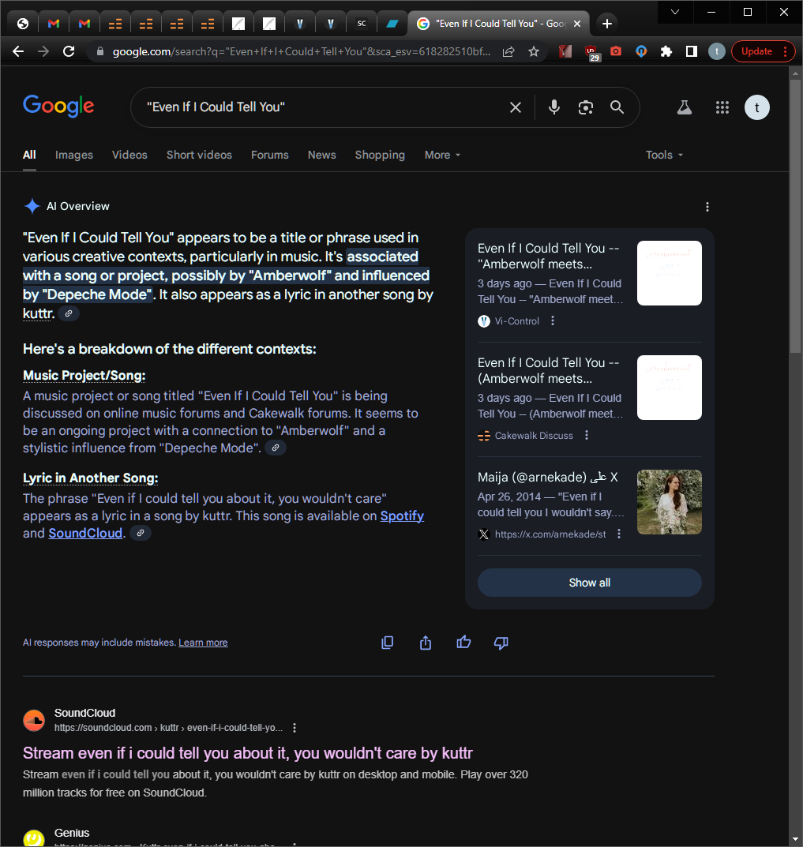
Task: Toggle the browser side panel
Action: (x=692, y=51)
